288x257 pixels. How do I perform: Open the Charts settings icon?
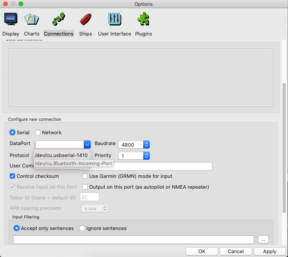pyautogui.click(x=32, y=19)
